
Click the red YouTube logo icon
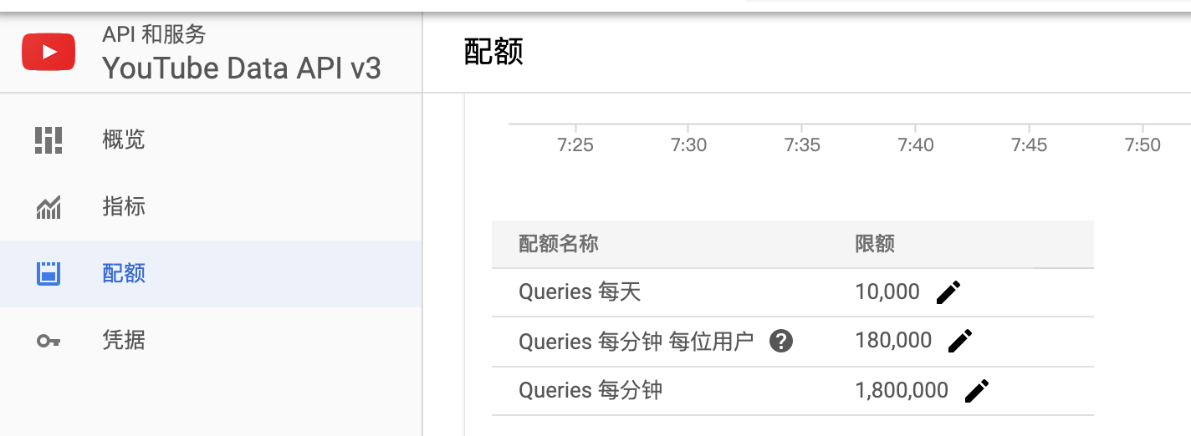point(49,52)
